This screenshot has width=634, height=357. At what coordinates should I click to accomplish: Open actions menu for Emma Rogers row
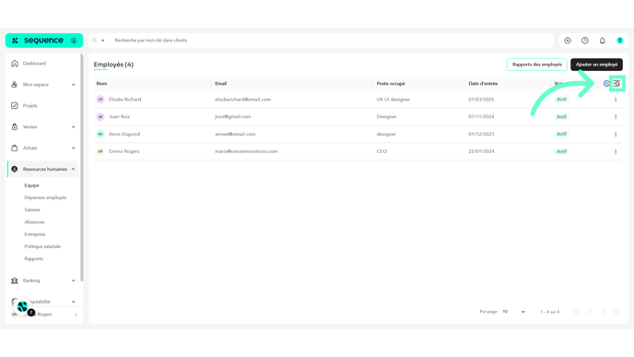(616, 151)
